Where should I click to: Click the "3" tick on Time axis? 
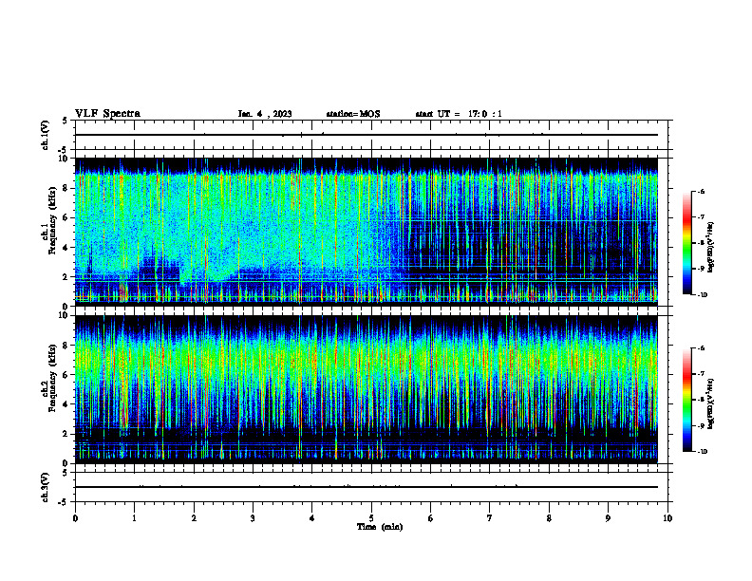coord(253,518)
